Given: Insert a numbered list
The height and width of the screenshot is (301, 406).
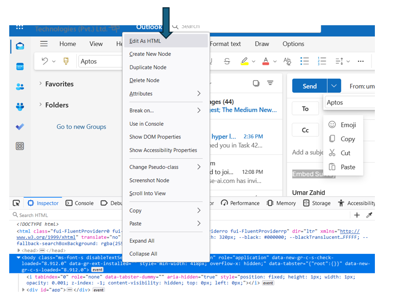Looking at the screenshot, I should [322, 61].
